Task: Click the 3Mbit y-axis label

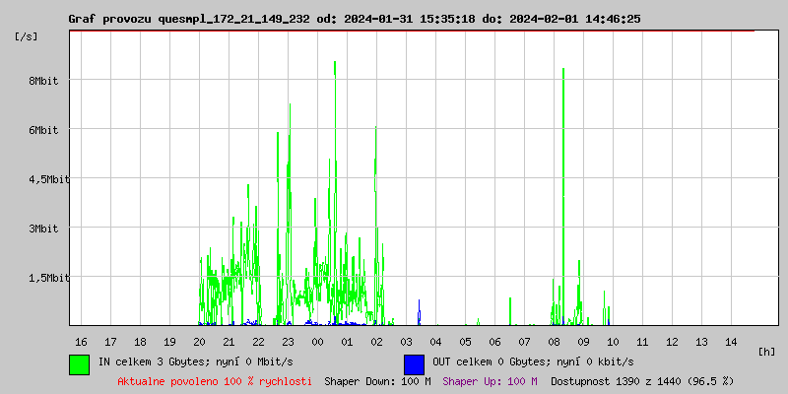Action: point(44,229)
